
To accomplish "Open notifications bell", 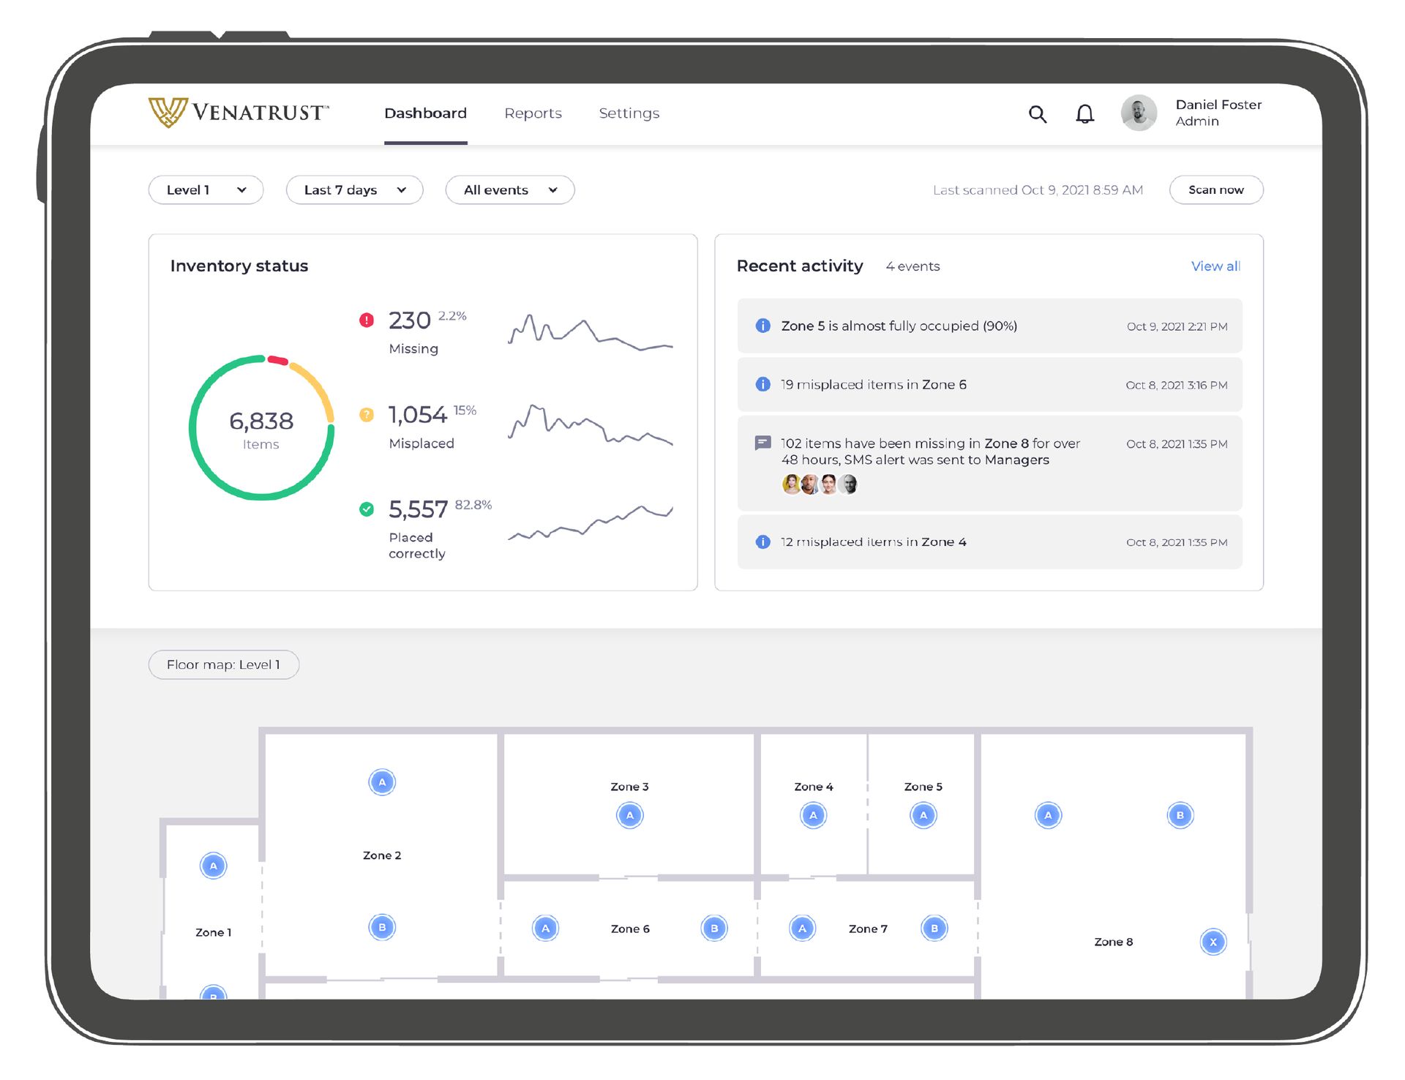I will pyautogui.click(x=1084, y=114).
